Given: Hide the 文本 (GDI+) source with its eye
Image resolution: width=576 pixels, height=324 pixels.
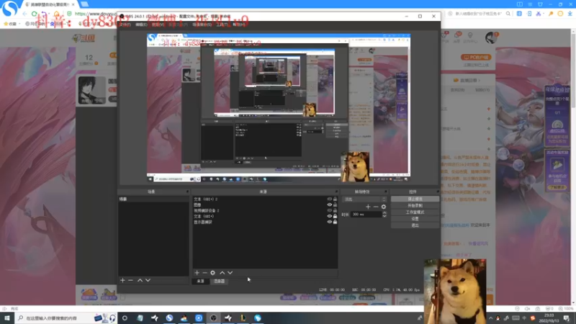Looking at the screenshot, I should (330, 216).
